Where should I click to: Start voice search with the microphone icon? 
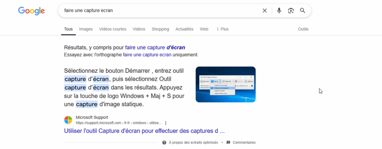click(279, 10)
